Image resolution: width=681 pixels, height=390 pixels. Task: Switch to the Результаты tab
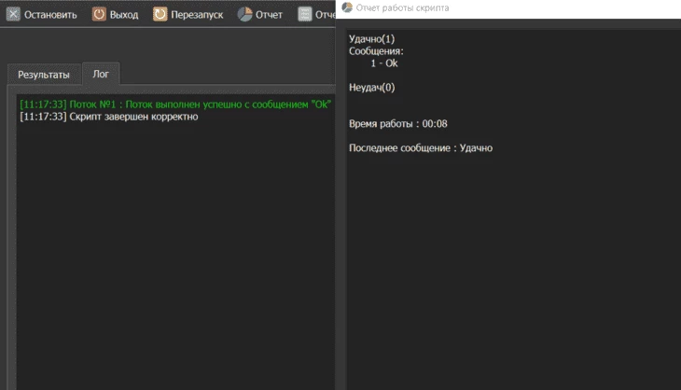[x=44, y=75]
